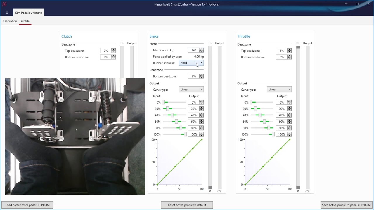Screen dimensions: 374x210
Task: Expand the Throttle curve type dropdown
Action: tap(279, 90)
